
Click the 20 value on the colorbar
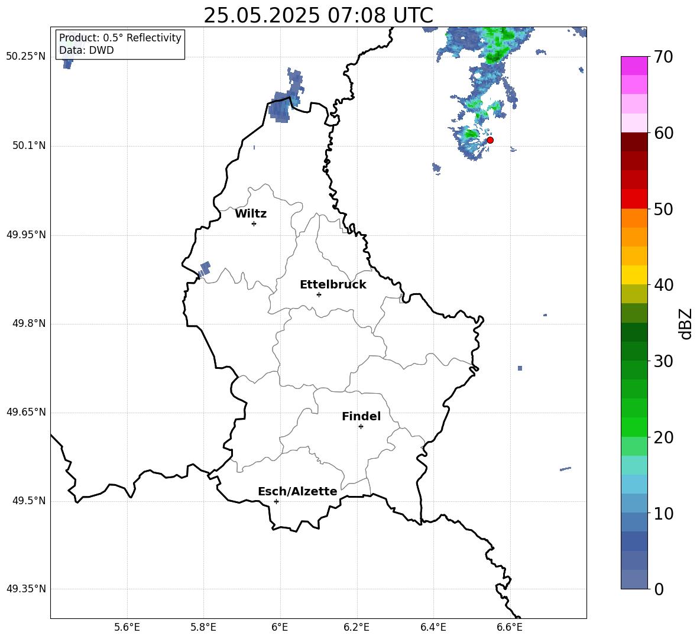point(663,437)
